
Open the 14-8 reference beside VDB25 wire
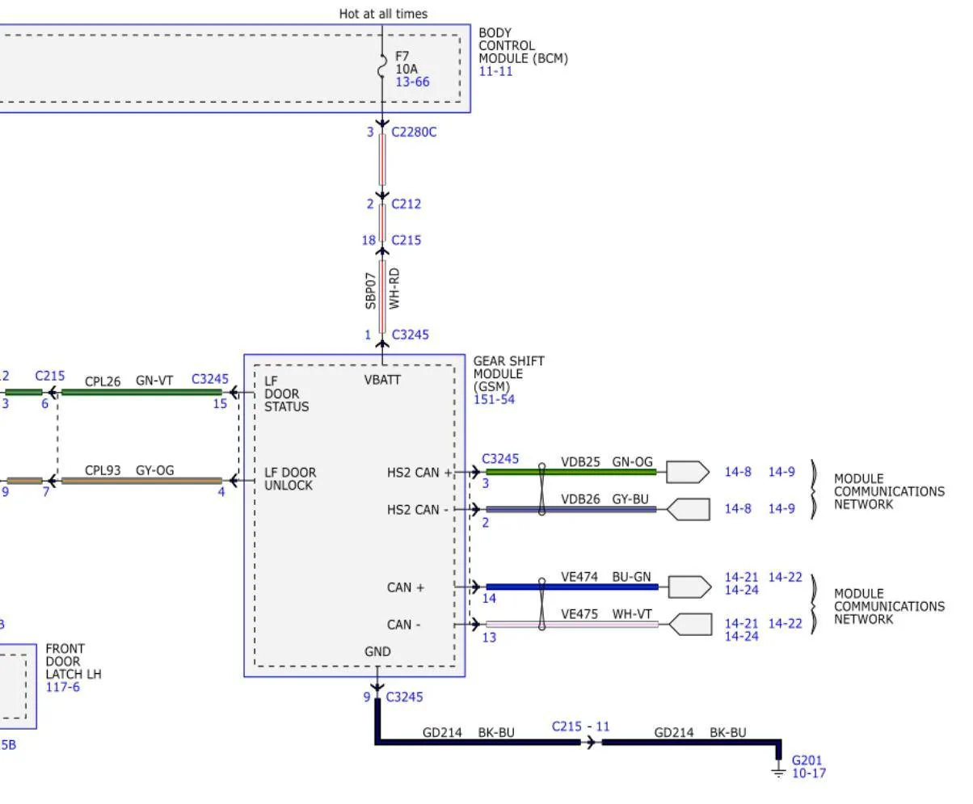[x=737, y=472]
